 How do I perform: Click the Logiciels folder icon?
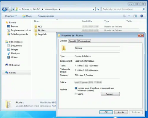[36, 34]
